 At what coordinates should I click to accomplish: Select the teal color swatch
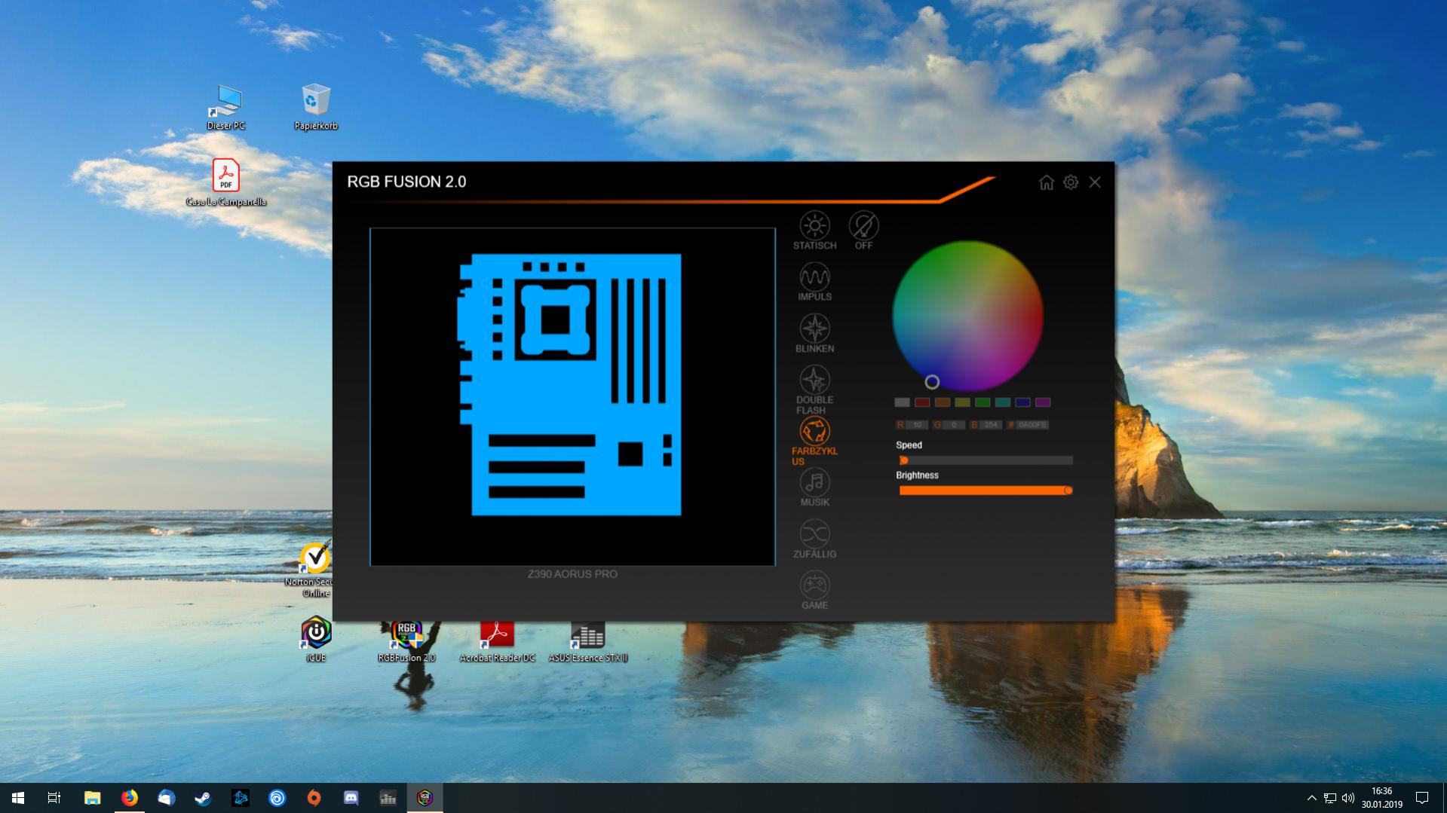[1003, 402]
